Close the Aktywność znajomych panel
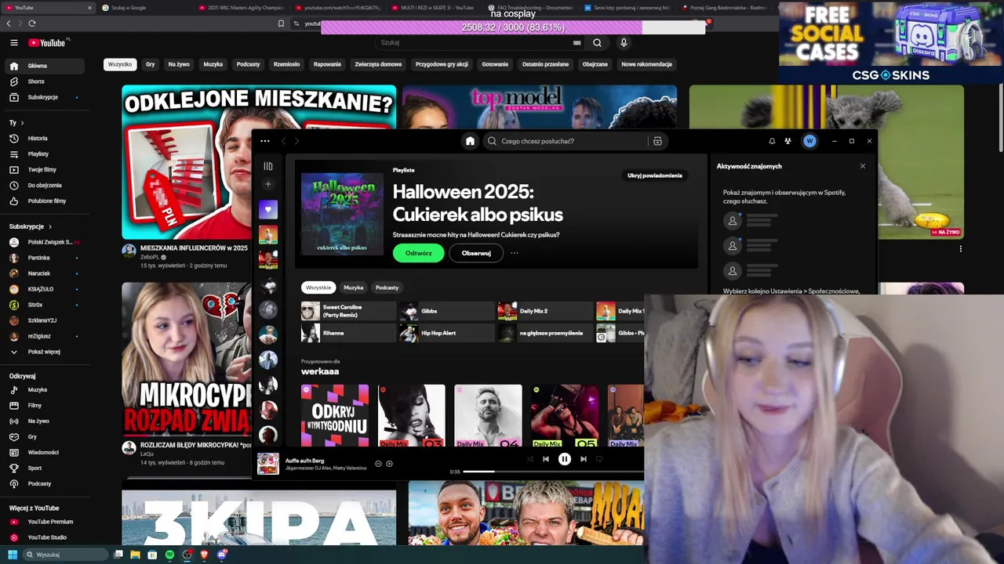 coord(863,166)
